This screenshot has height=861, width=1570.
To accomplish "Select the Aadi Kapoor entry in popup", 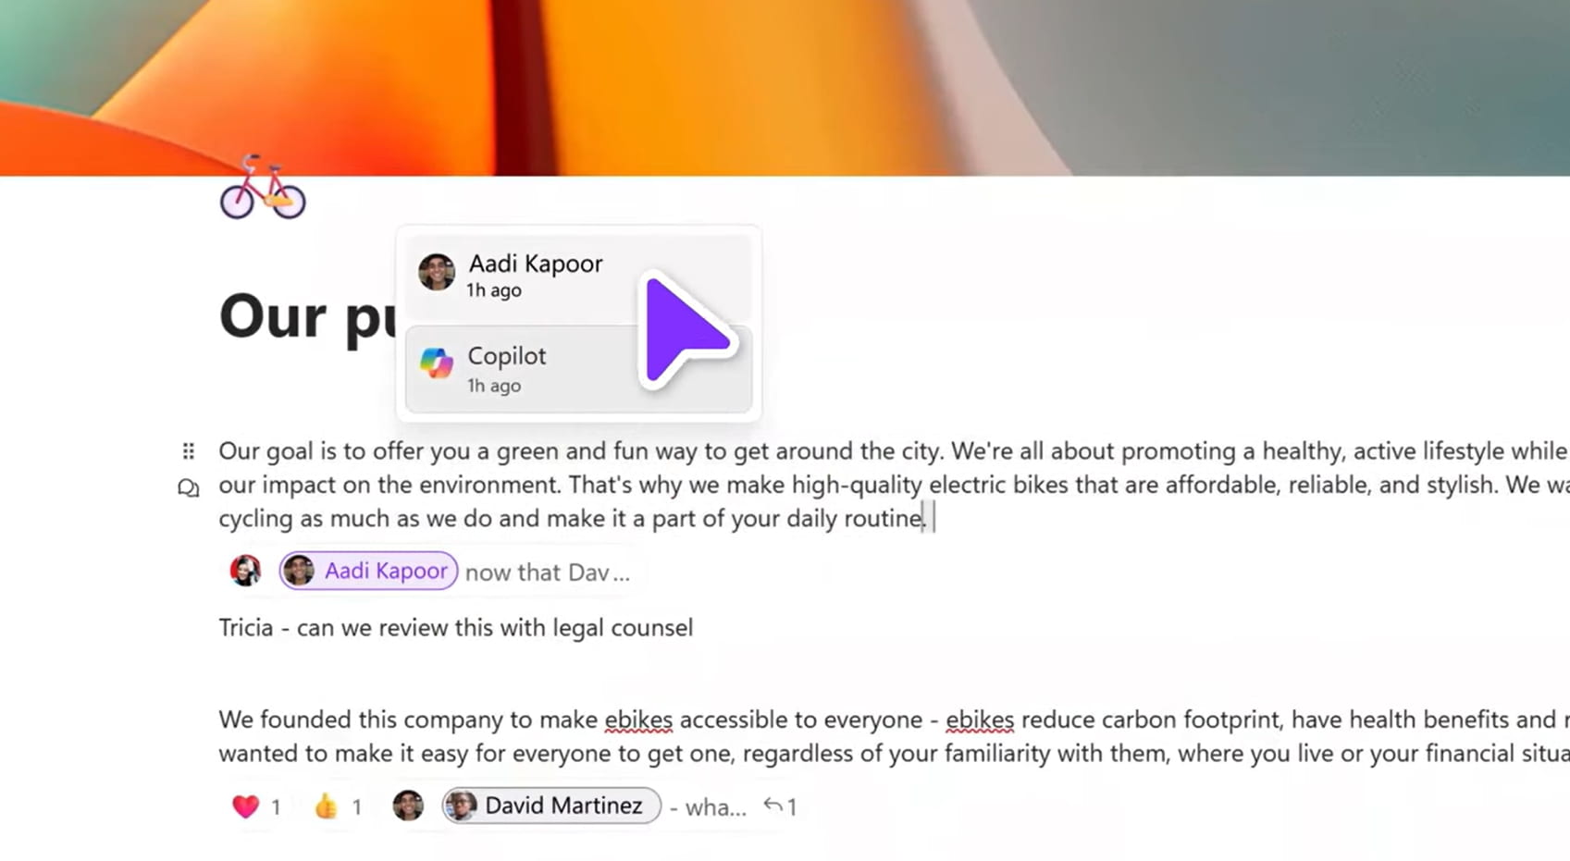I will 578,277.
